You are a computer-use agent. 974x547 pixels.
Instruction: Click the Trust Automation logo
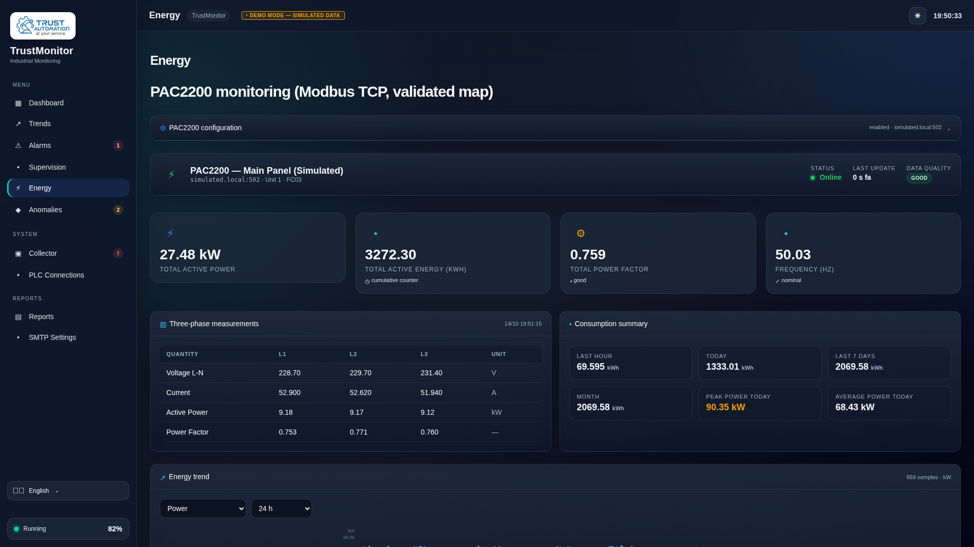[43, 26]
